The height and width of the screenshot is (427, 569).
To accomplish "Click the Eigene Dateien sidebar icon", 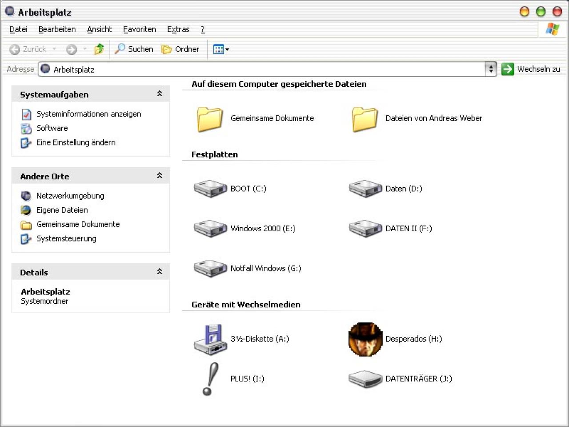I will tap(26, 210).
